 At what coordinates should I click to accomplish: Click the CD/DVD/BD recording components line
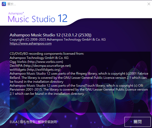[x=47, y=54]
